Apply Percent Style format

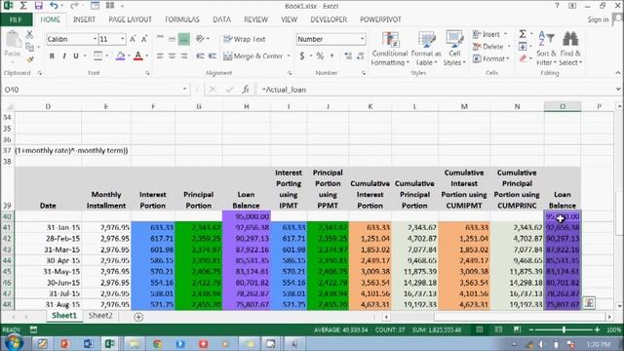[x=320, y=57]
